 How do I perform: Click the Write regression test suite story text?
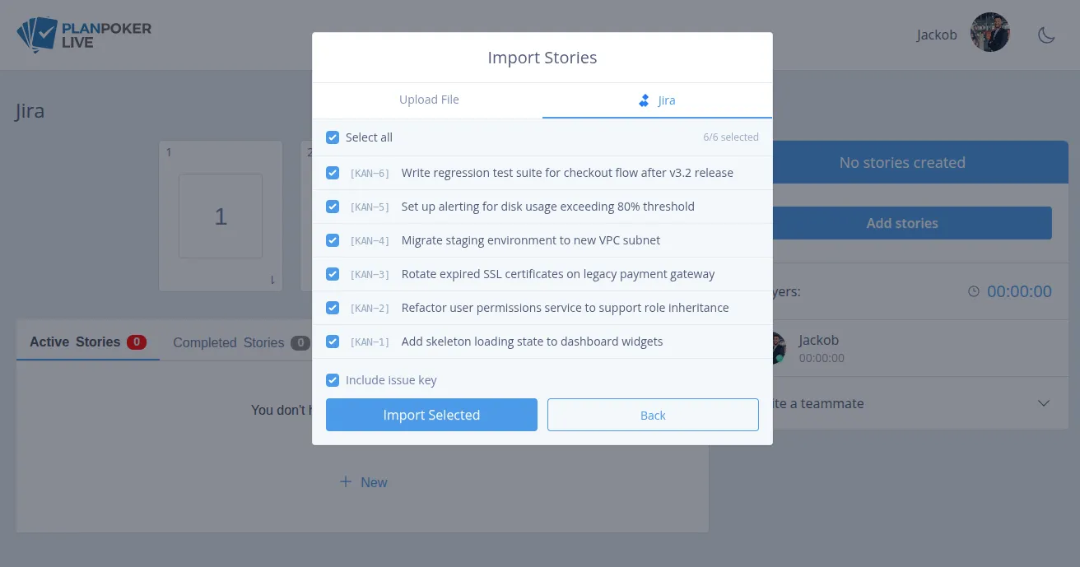(x=567, y=173)
